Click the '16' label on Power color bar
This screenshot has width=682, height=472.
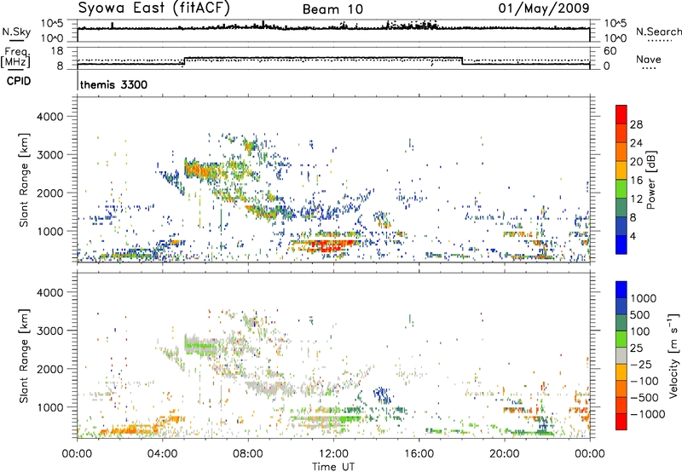pyautogui.click(x=636, y=181)
